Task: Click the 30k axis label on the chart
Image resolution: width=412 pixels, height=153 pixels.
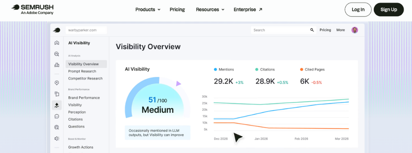Action: (205, 97)
